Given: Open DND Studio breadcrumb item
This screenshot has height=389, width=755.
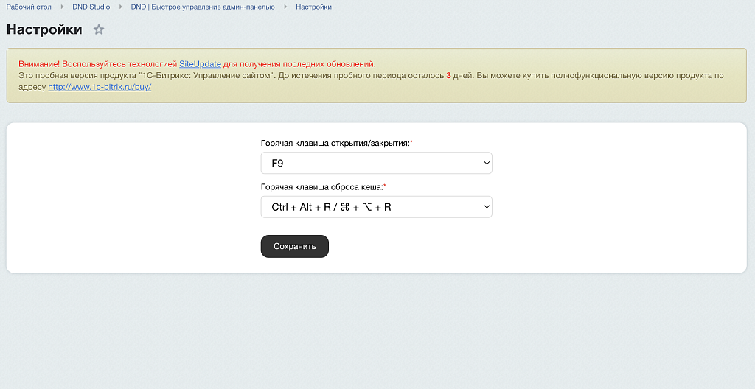Looking at the screenshot, I should click(91, 7).
